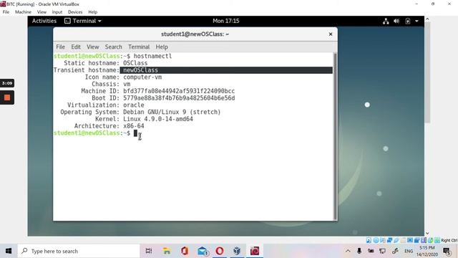Switch to running VM red taskbar icon
458x258 pixels.
pos(255,251)
